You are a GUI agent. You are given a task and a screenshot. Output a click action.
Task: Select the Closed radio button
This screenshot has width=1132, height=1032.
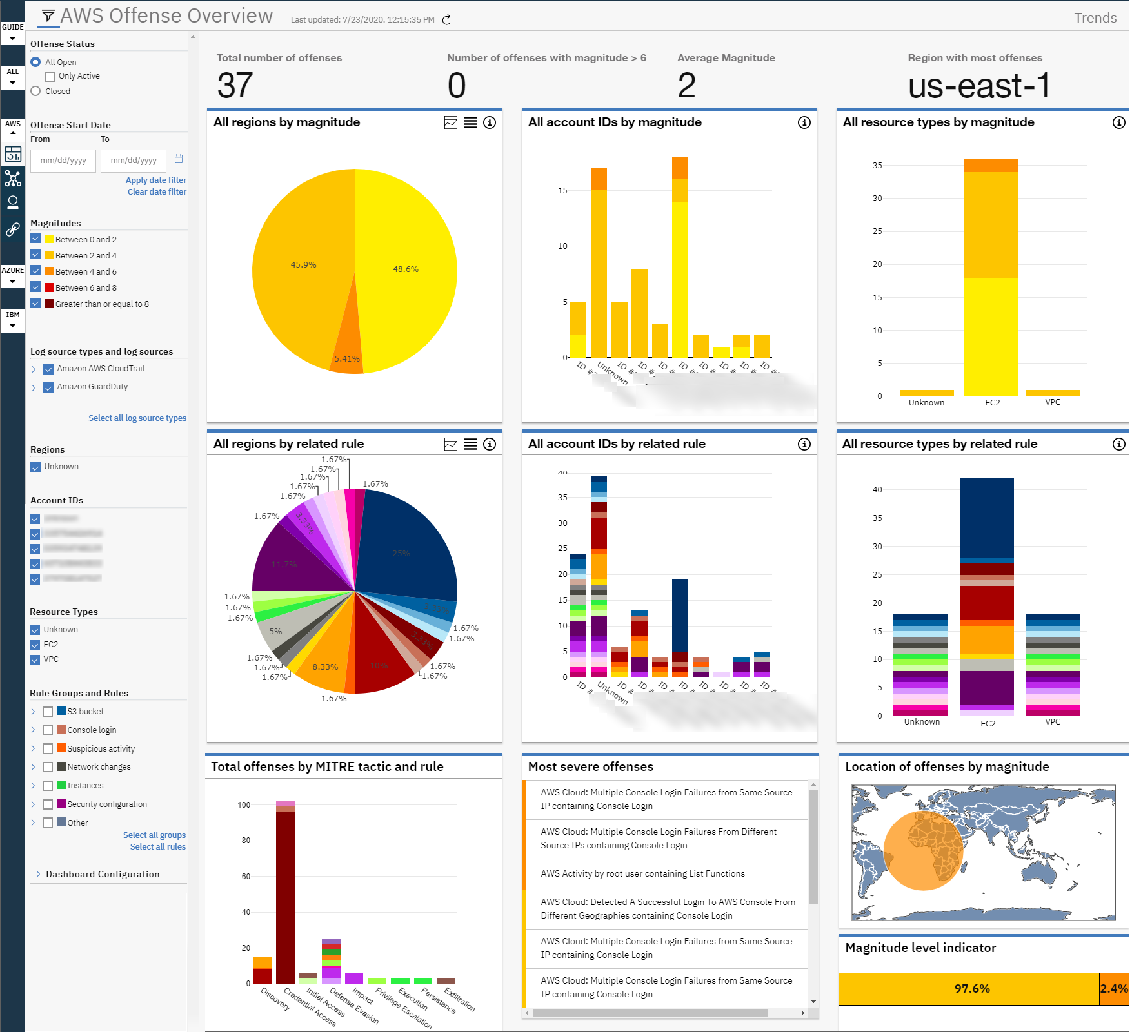36,92
